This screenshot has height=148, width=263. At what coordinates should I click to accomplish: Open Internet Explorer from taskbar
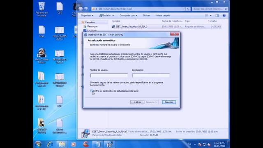click(50, 144)
